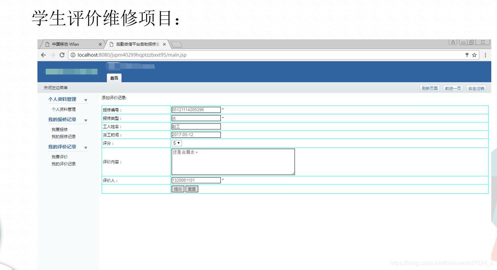Open the 评分 dropdown

177,143
